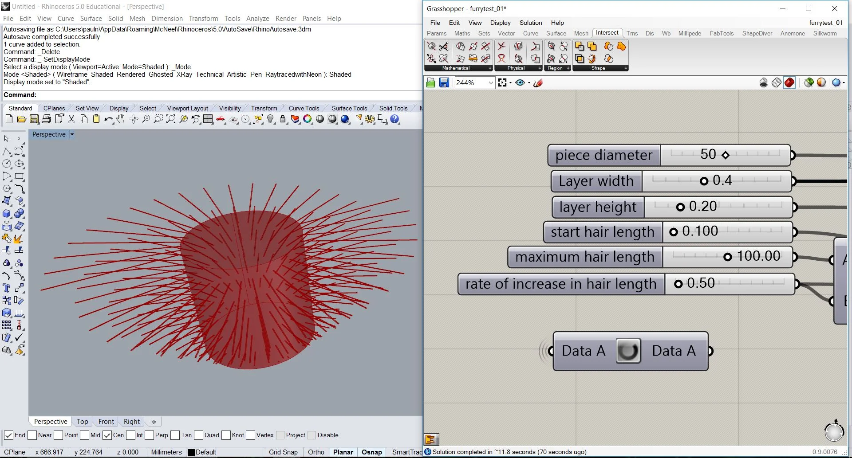This screenshot has height=458, width=852.
Task: Click the color wheel Properties icon
Action: click(x=308, y=119)
